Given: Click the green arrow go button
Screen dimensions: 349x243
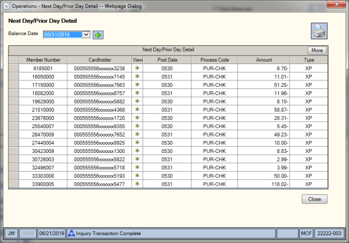Looking at the screenshot, I should [98, 35].
